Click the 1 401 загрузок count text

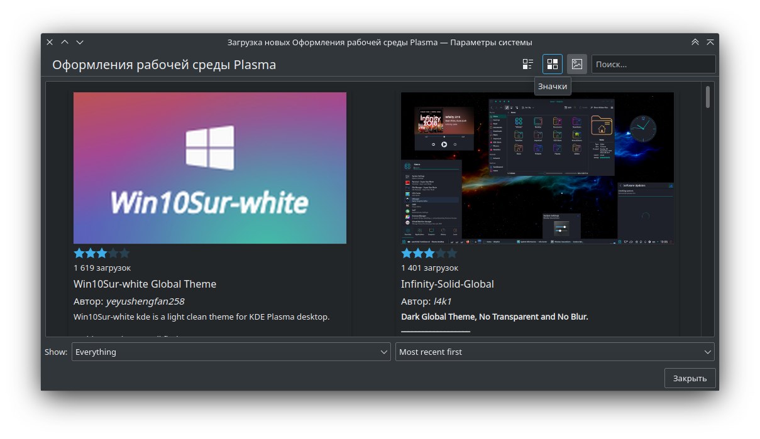[x=430, y=268]
